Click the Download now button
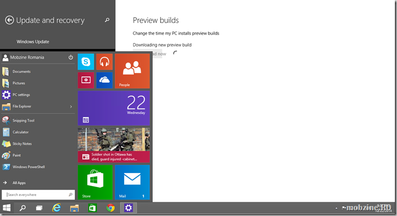Screen dimensions: 397x216 pos(150,54)
